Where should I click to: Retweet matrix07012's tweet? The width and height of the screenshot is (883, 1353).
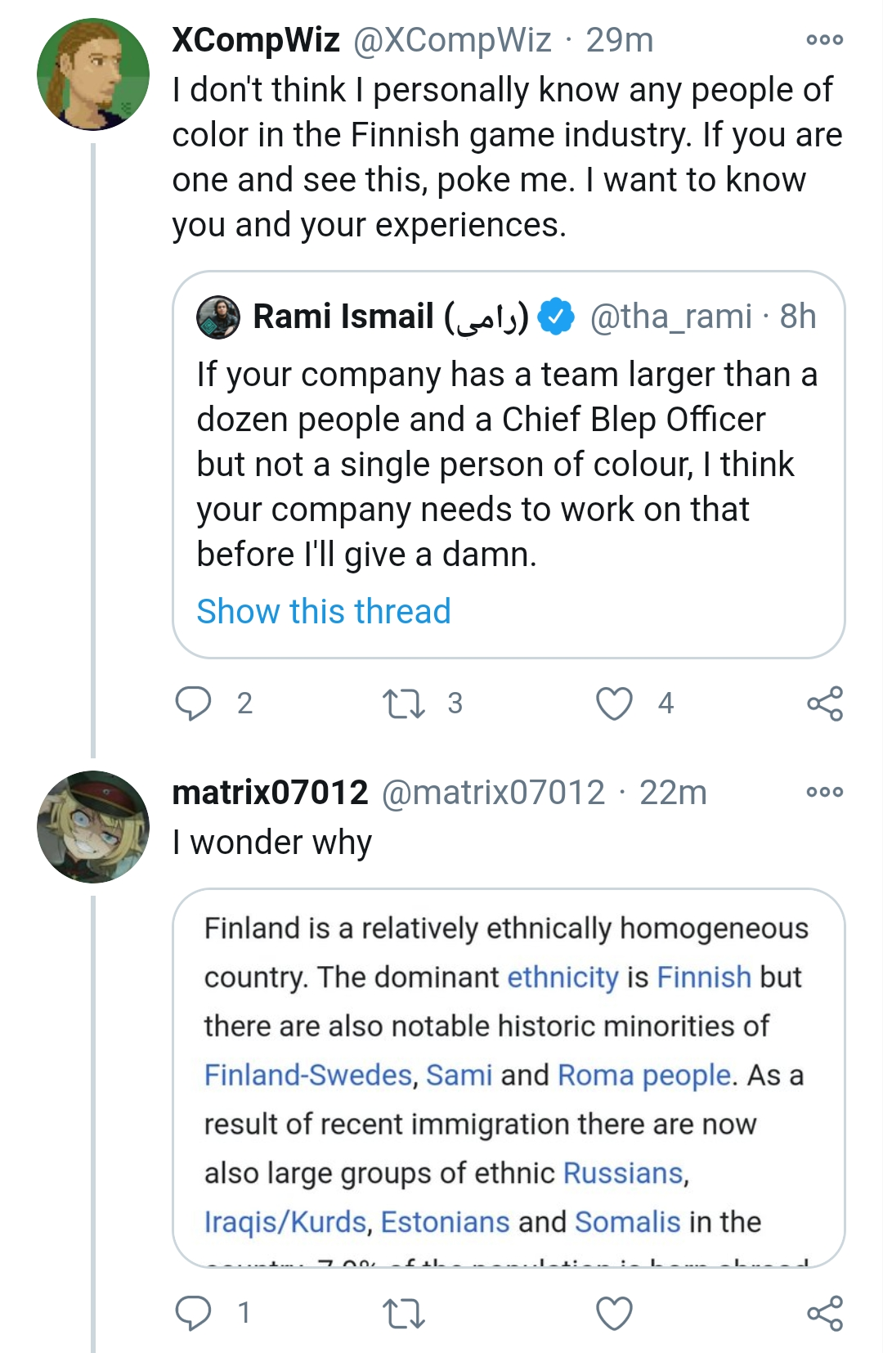pyautogui.click(x=403, y=1313)
